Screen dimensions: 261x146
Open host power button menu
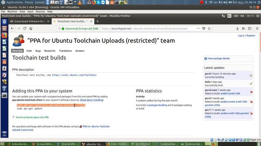[x=259, y=2]
